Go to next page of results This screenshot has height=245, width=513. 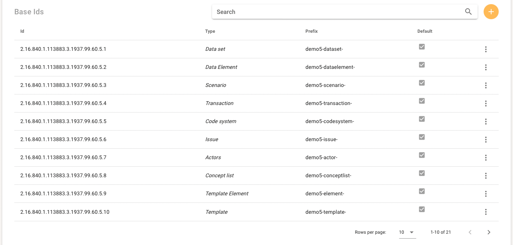[489, 232]
